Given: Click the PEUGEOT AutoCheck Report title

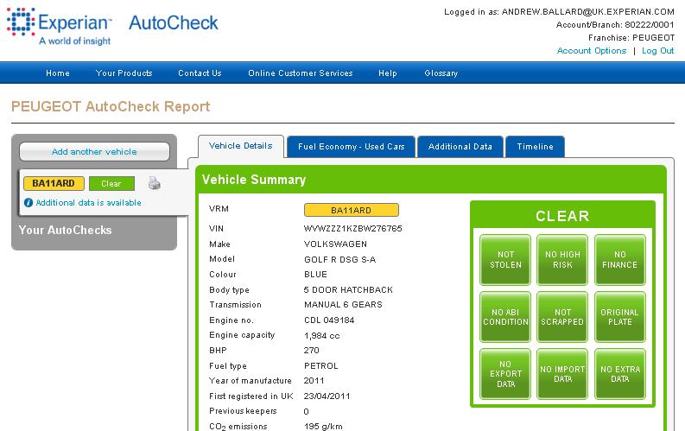Looking at the screenshot, I should (111, 106).
